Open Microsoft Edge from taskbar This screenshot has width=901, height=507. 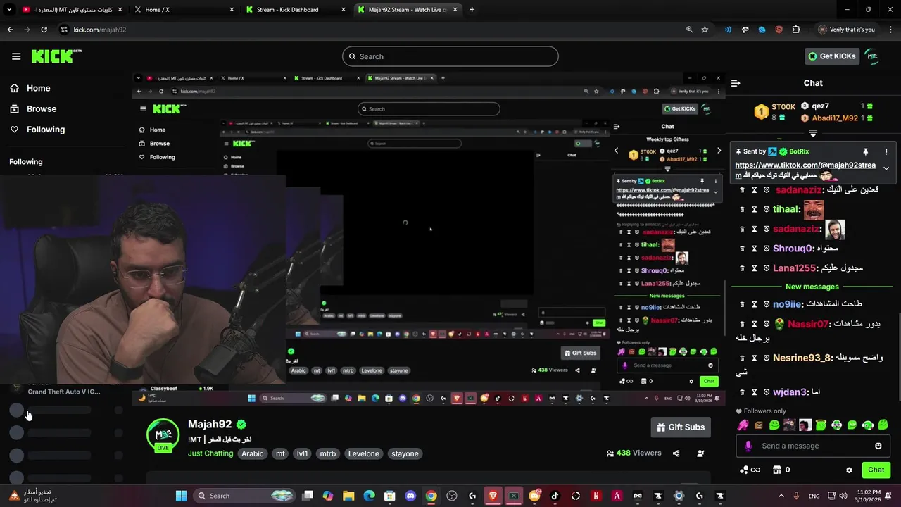369,496
